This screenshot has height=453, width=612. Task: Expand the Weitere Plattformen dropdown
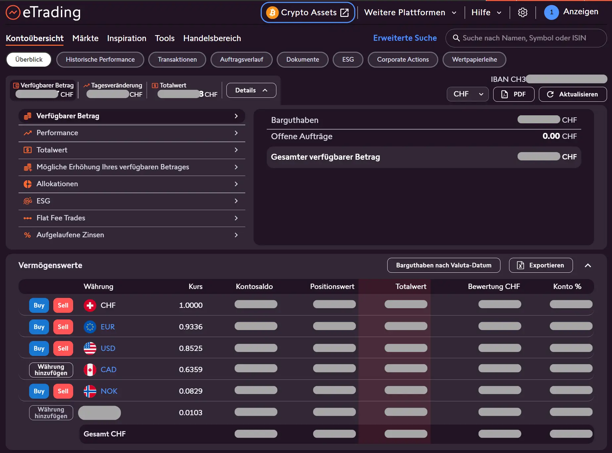tap(410, 13)
